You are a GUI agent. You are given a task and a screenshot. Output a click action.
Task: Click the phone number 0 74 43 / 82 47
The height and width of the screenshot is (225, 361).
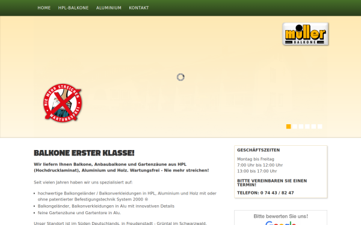pos(277,193)
